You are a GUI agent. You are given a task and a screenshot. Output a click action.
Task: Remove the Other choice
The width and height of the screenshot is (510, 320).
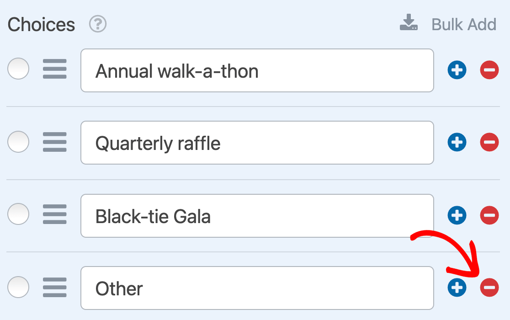point(489,288)
